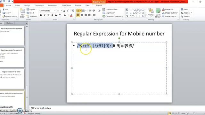Open the Change Case menu
The height and width of the screenshot is (115, 205).
65,15
